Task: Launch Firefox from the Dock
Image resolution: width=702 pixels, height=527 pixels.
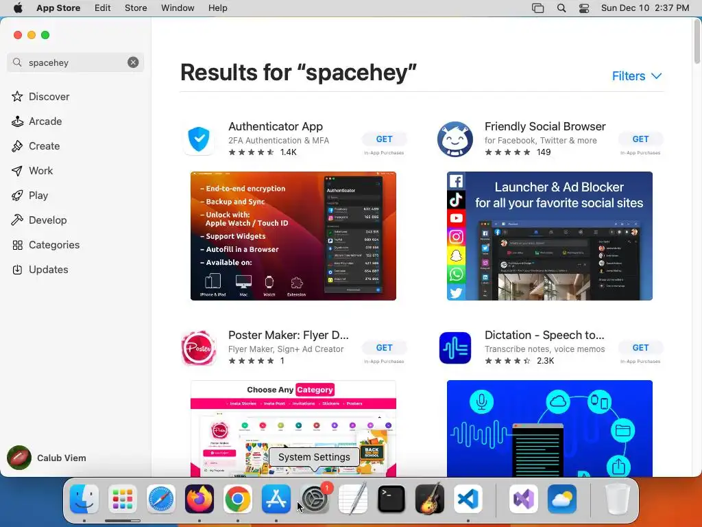Action: pos(199,498)
